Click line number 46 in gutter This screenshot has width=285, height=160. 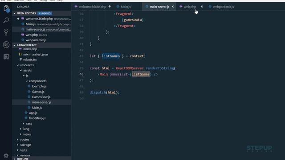(81, 74)
